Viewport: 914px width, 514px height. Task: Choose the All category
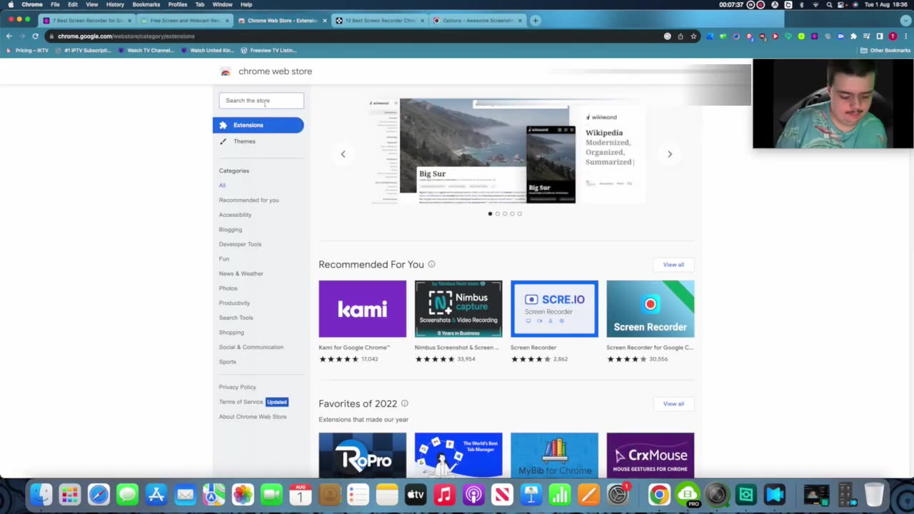click(x=222, y=185)
